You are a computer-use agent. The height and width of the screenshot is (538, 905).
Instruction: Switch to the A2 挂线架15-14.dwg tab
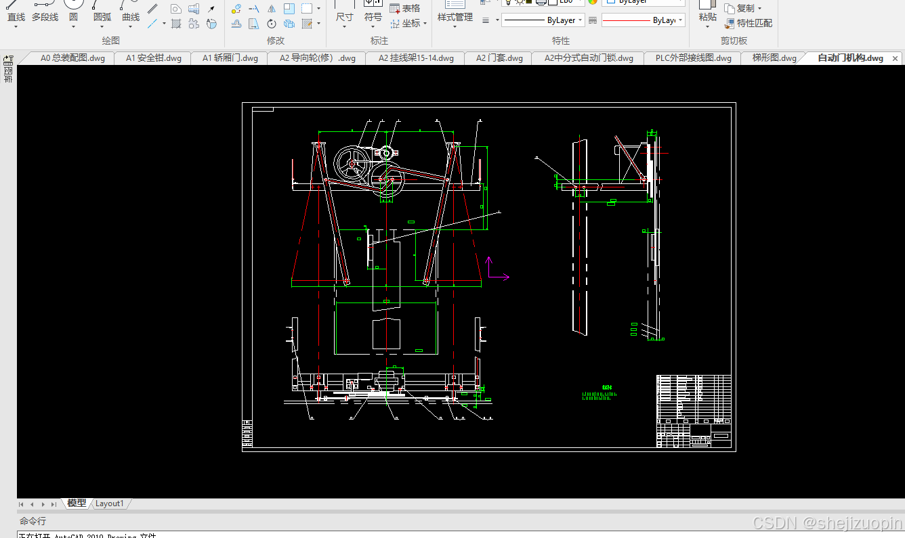pos(416,58)
